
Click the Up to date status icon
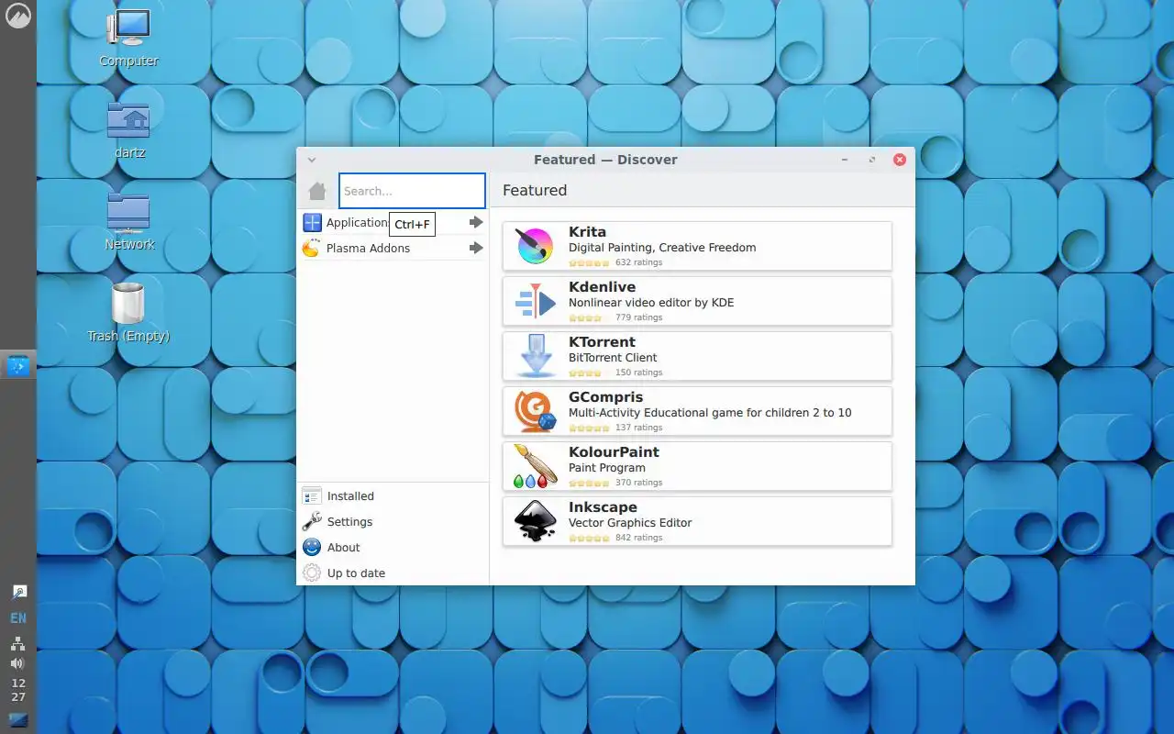click(312, 573)
